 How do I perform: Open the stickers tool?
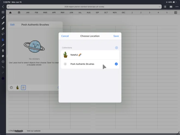3,56
